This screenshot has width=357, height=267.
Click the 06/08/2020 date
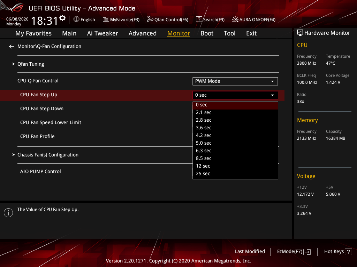coord(17,19)
